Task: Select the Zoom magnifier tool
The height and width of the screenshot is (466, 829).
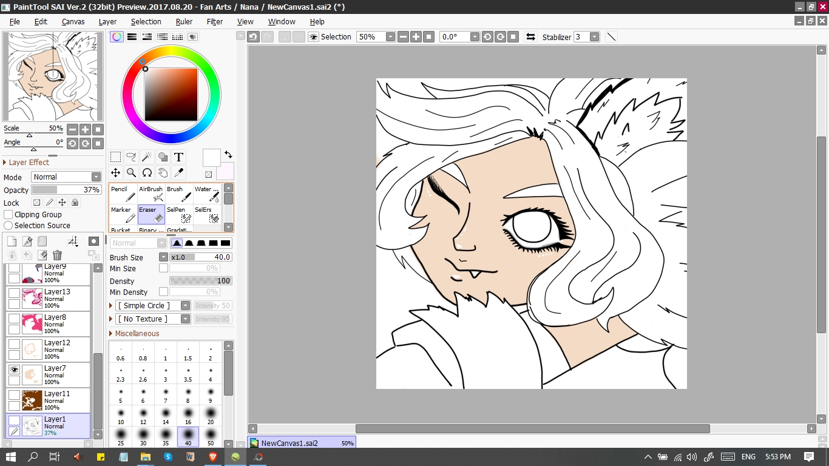Action: tap(131, 173)
